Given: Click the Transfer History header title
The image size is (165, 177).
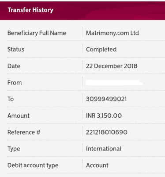Looking at the screenshot, I should 30,10.
